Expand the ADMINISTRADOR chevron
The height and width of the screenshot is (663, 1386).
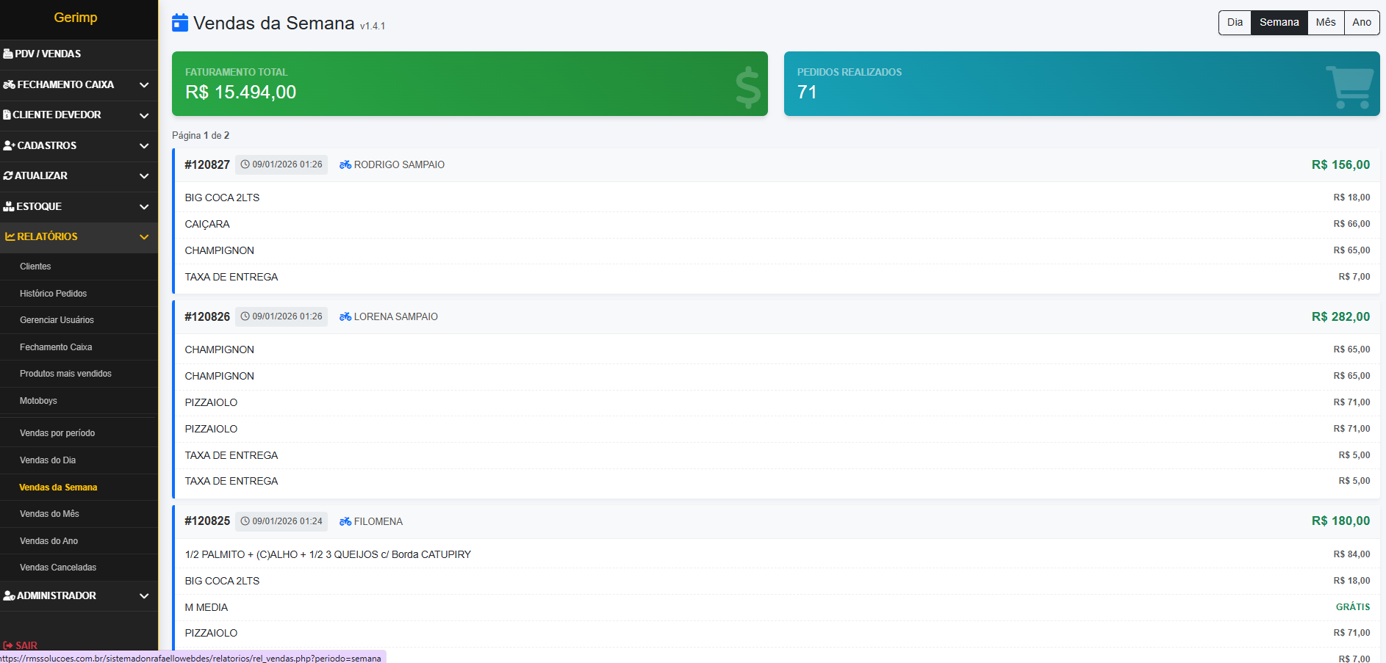pos(144,596)
